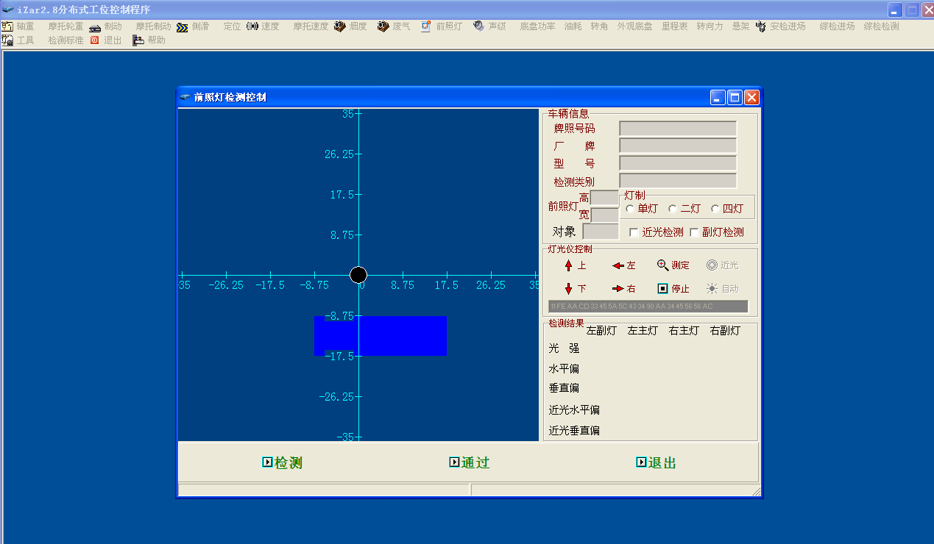Image resolution: width=934 pixels, height=544 pixels.
Task: Start measurement with the 测定 magnifier icon
Action: pyautogui.click(x=663, y=265)
